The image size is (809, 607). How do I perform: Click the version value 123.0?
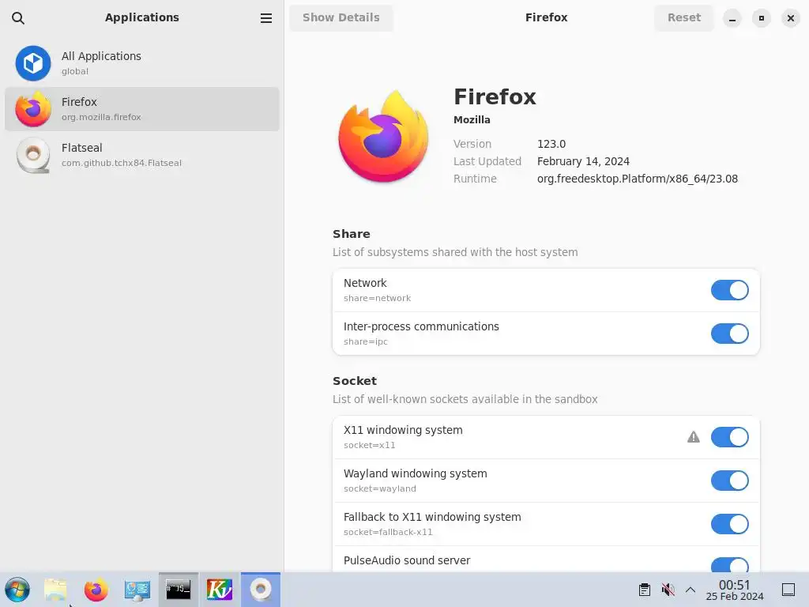coord(551,144)
